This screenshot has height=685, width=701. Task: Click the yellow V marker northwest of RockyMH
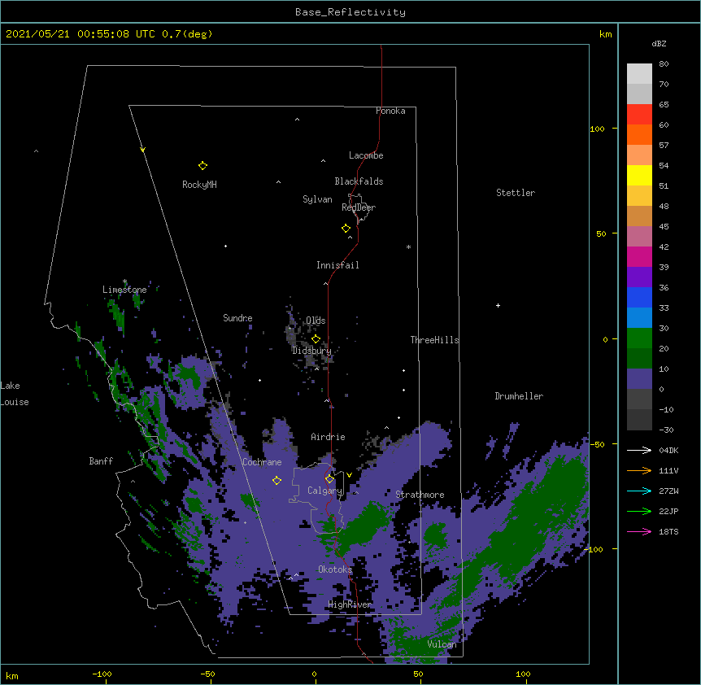tap(142, 150)
